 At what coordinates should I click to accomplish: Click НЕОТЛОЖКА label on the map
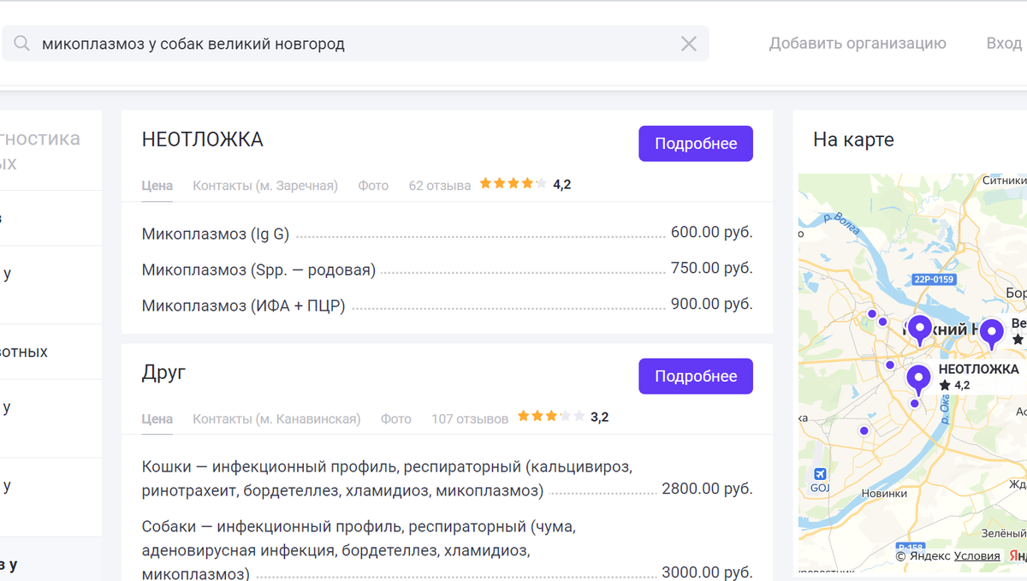pyautogui.click(x=978, y=370)
